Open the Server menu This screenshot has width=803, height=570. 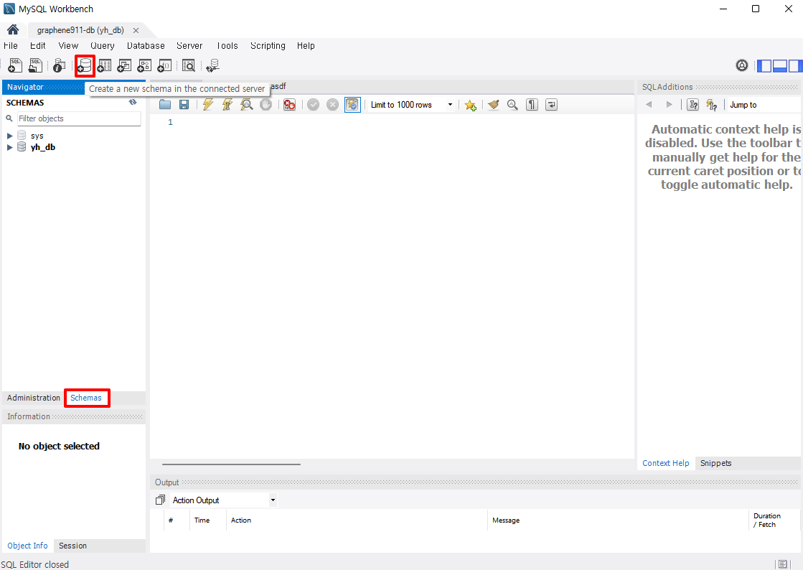[x=189, y=45]
